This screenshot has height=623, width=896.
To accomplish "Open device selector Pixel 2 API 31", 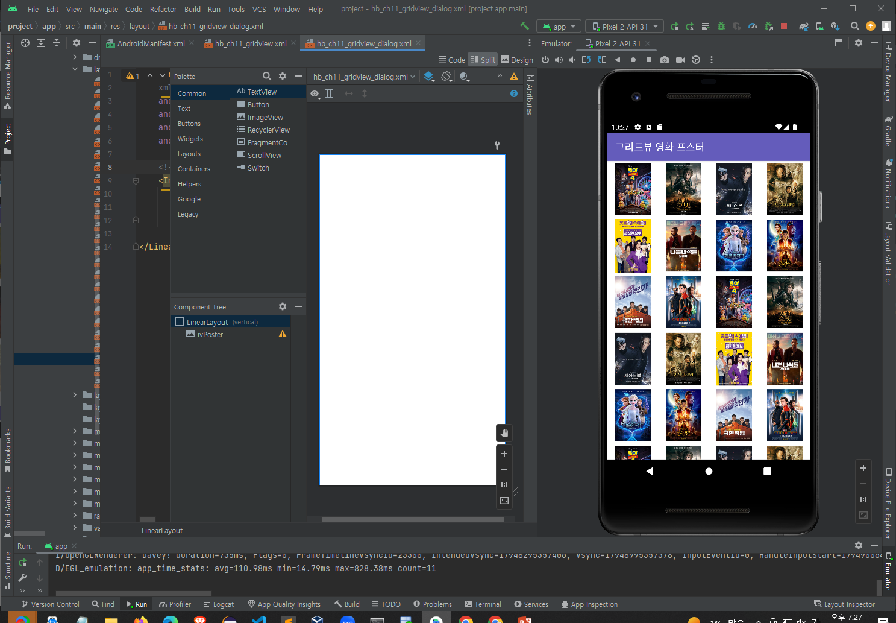I will point(624,27).
